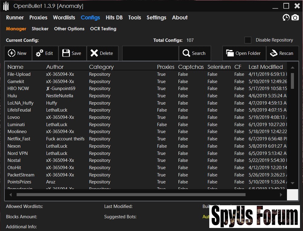Sort the list by Last Modified column
This screenshot has width=303, height=231.
266,67
